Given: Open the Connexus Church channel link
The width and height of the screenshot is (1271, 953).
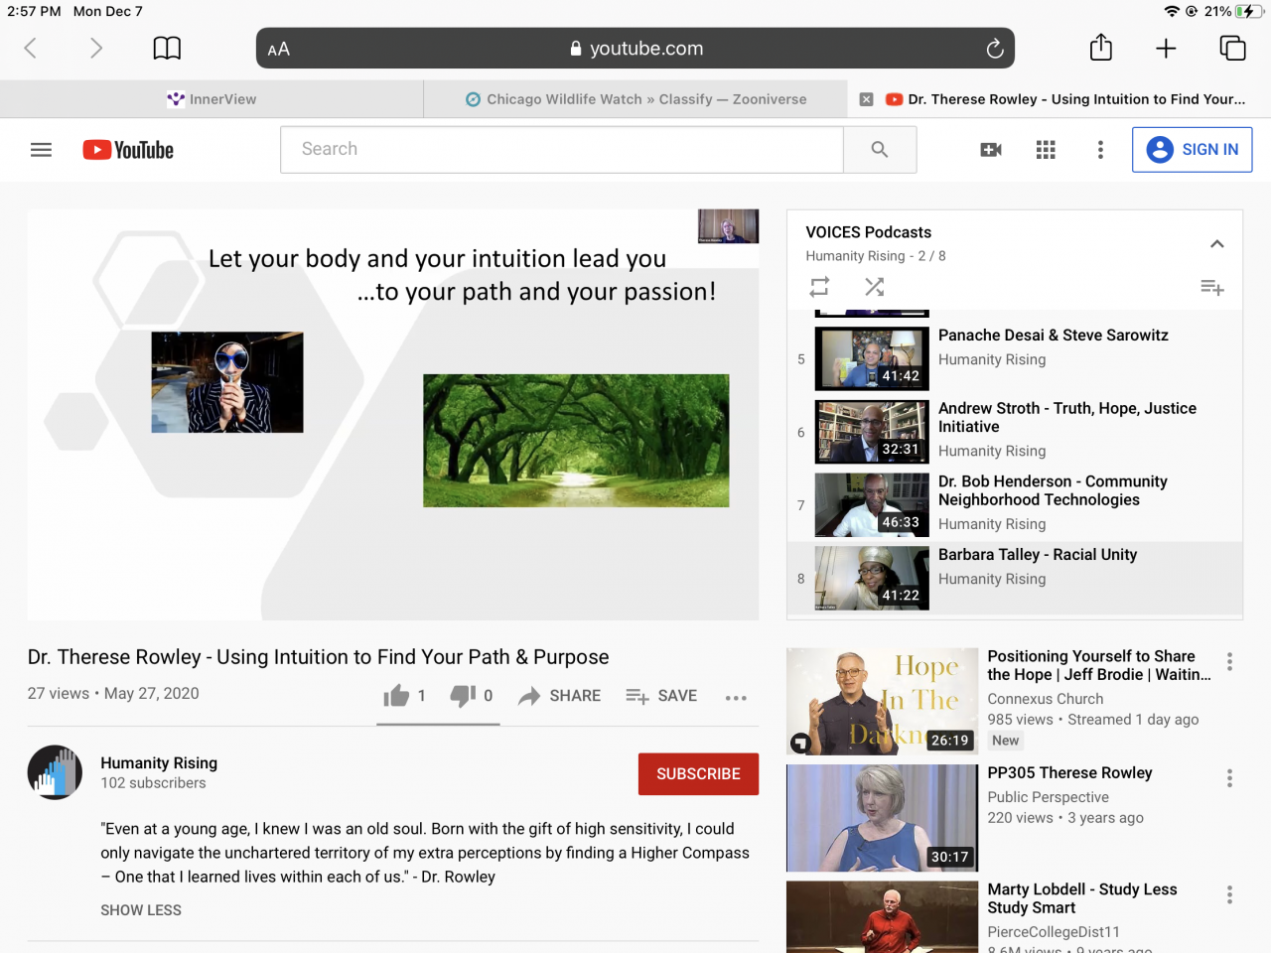Looking at the screenshot, I should tap(1045, 699).
